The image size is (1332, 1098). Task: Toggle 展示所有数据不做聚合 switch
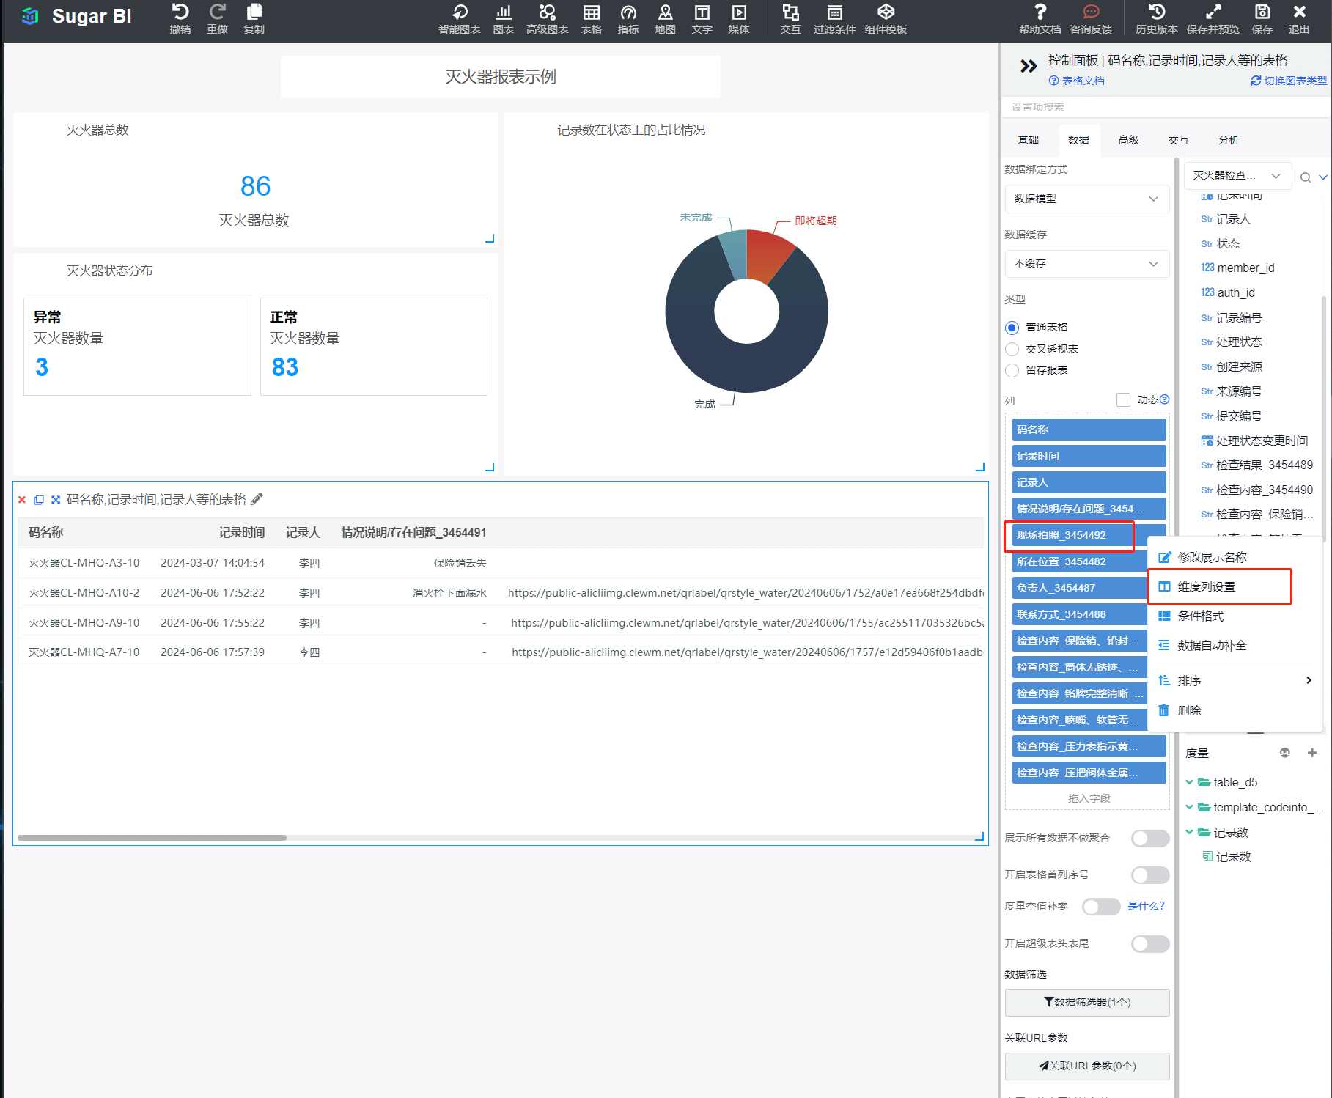click(x=1150, y=838)
